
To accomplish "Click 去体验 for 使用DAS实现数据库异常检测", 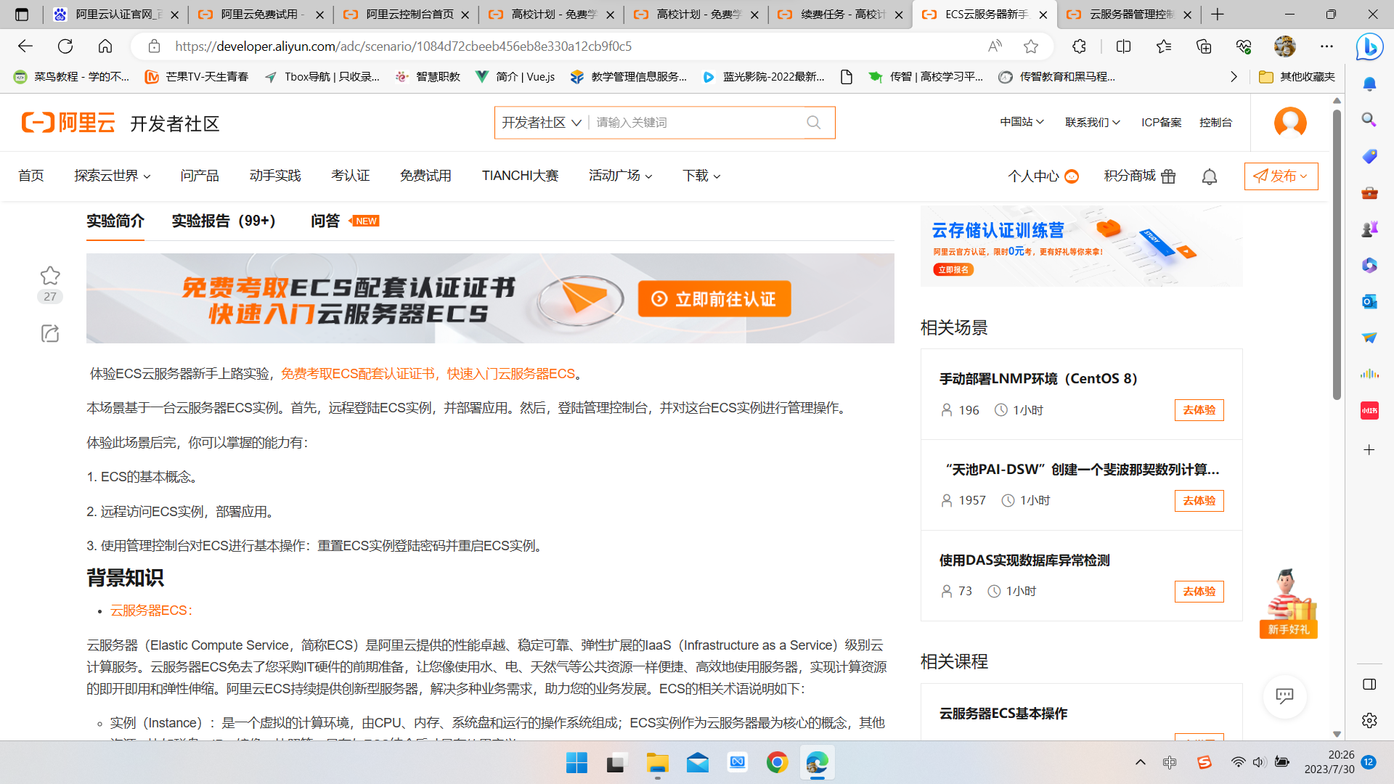I will 1199,592.
